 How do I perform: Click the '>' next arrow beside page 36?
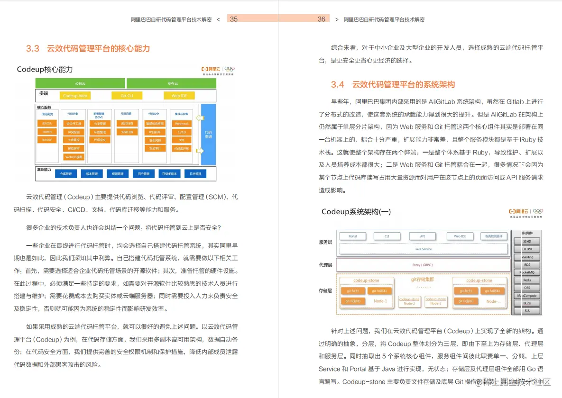pos(337,20)
